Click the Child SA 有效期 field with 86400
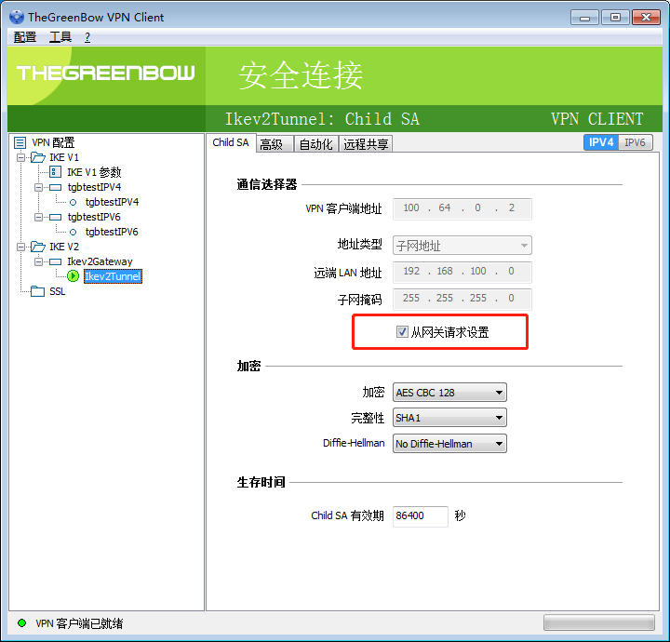 [x=420, y=516]
